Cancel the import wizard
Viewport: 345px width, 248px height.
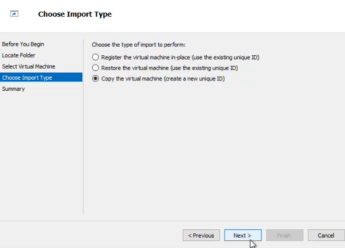pyautogui.click(x=326, y=235)
